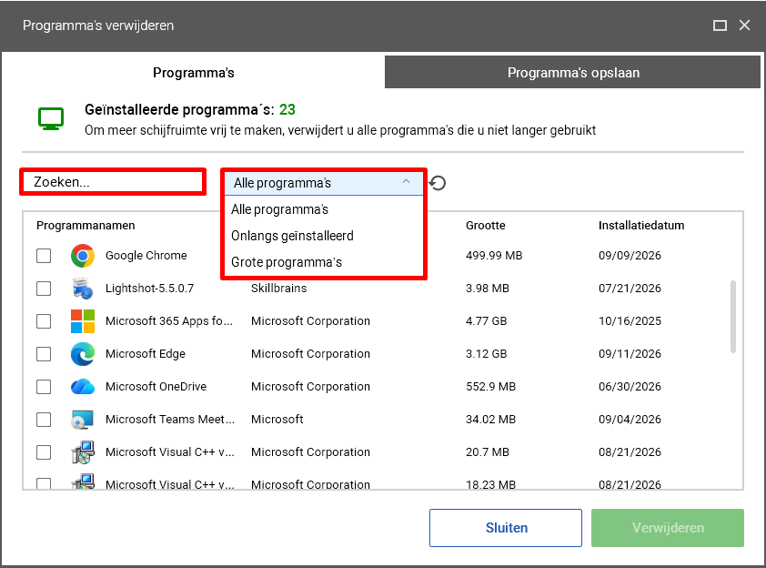This screenshot has width=766, height=568.
Task: Click the refresh list icon
Action: pyautogui.click(x=438, y=183)
